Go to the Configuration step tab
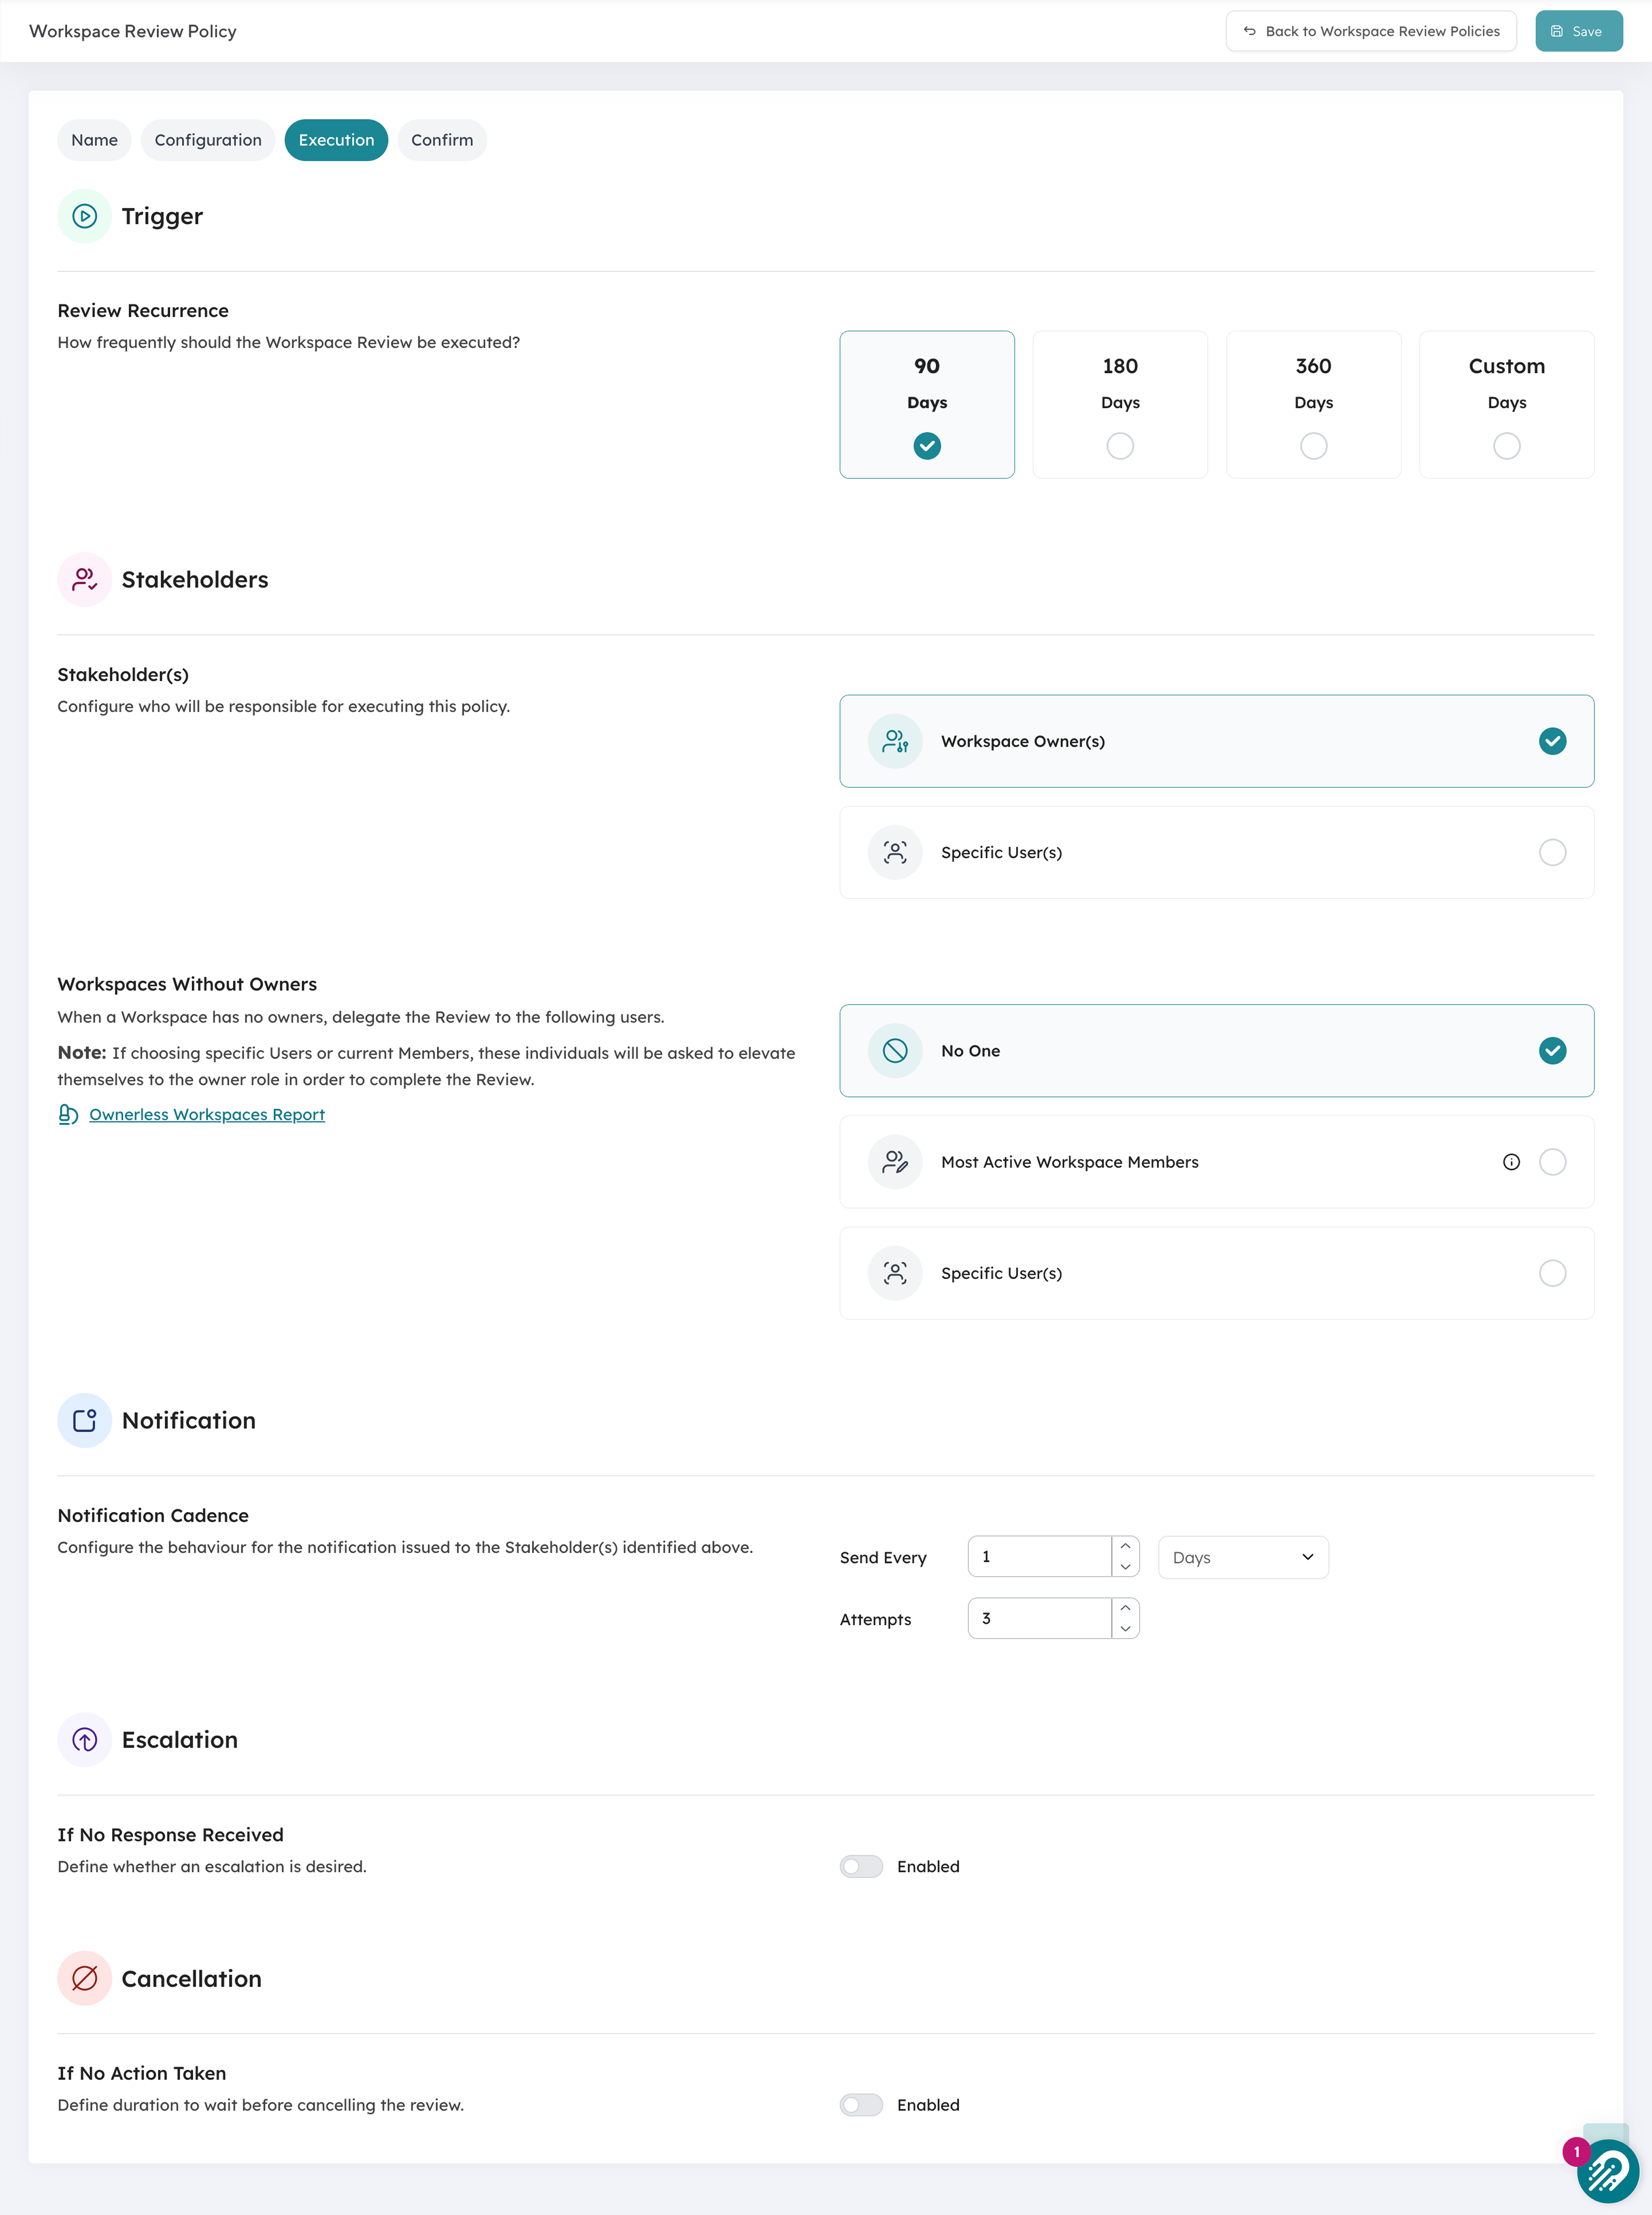This screenshot has width=1652, height=2215. [208, 140]
